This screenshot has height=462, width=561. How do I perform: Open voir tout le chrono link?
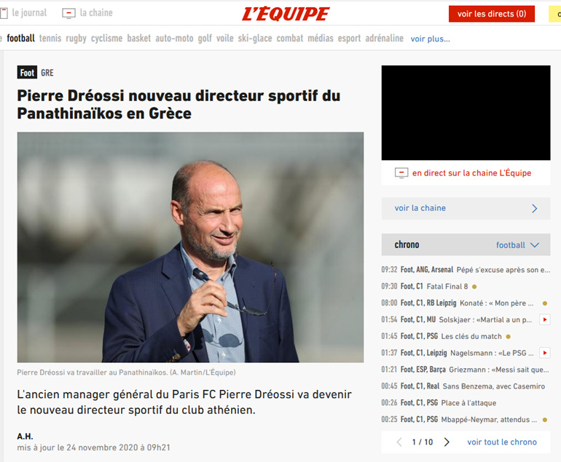[x=502, y=442]
